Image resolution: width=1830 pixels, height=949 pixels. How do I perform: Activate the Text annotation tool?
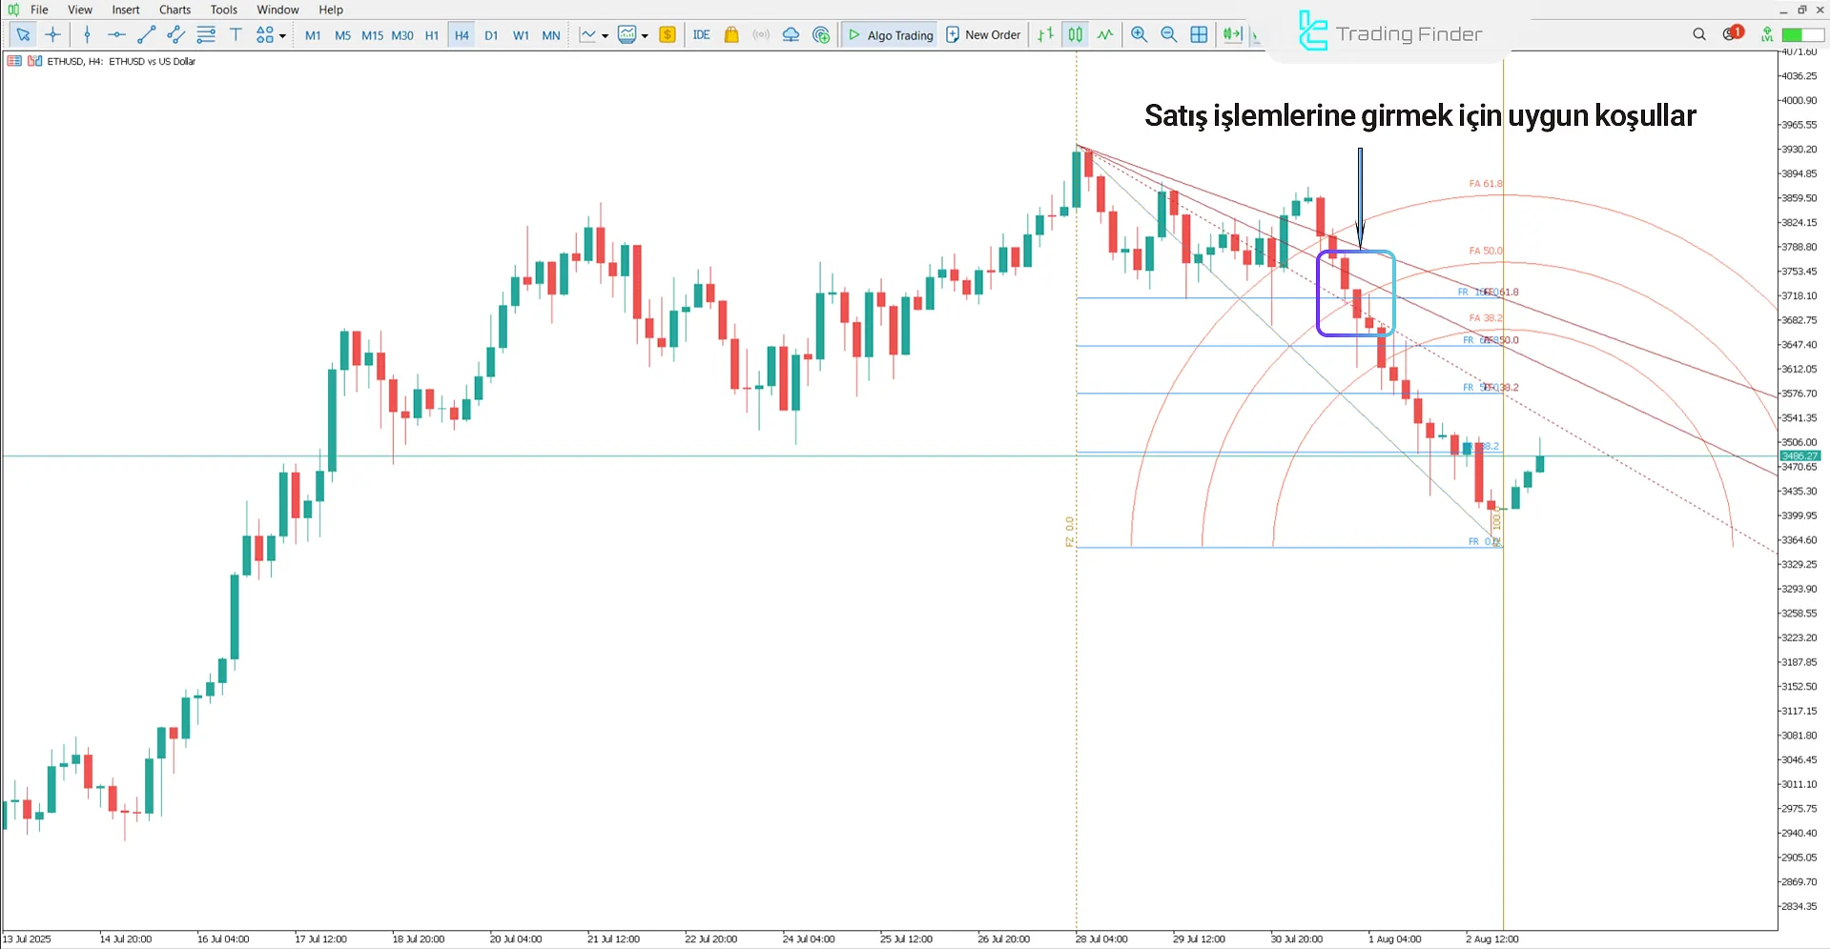click(x=236, y=34)
